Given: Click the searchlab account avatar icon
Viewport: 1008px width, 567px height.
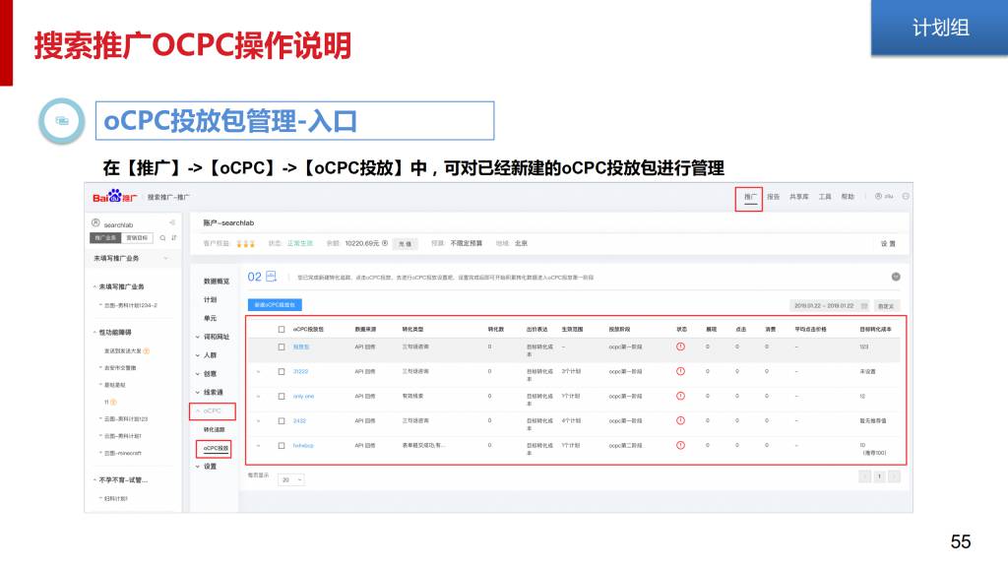Looking at the screenshot, I should [95, 223].
